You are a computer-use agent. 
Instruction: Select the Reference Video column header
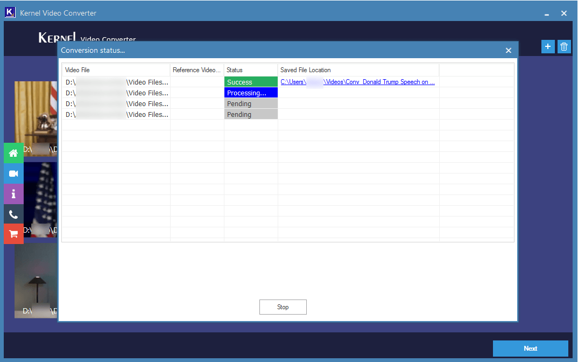pyautogui.click(x=197, y=69)
